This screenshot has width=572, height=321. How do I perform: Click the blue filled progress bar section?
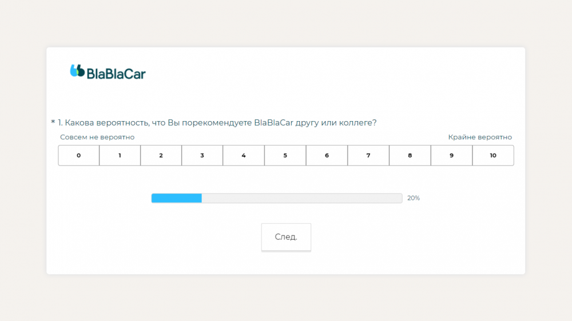click(x=177, y=198)
